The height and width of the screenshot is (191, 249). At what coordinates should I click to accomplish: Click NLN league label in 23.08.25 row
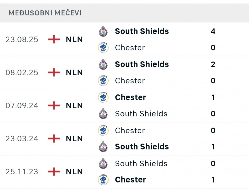pyautogui.click(x=74, y=39)
